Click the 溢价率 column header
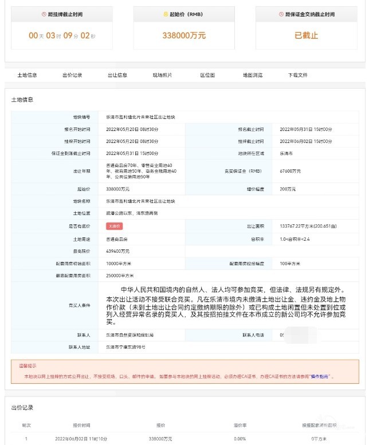This screenshot has width=369, height=445. (240, 426)
